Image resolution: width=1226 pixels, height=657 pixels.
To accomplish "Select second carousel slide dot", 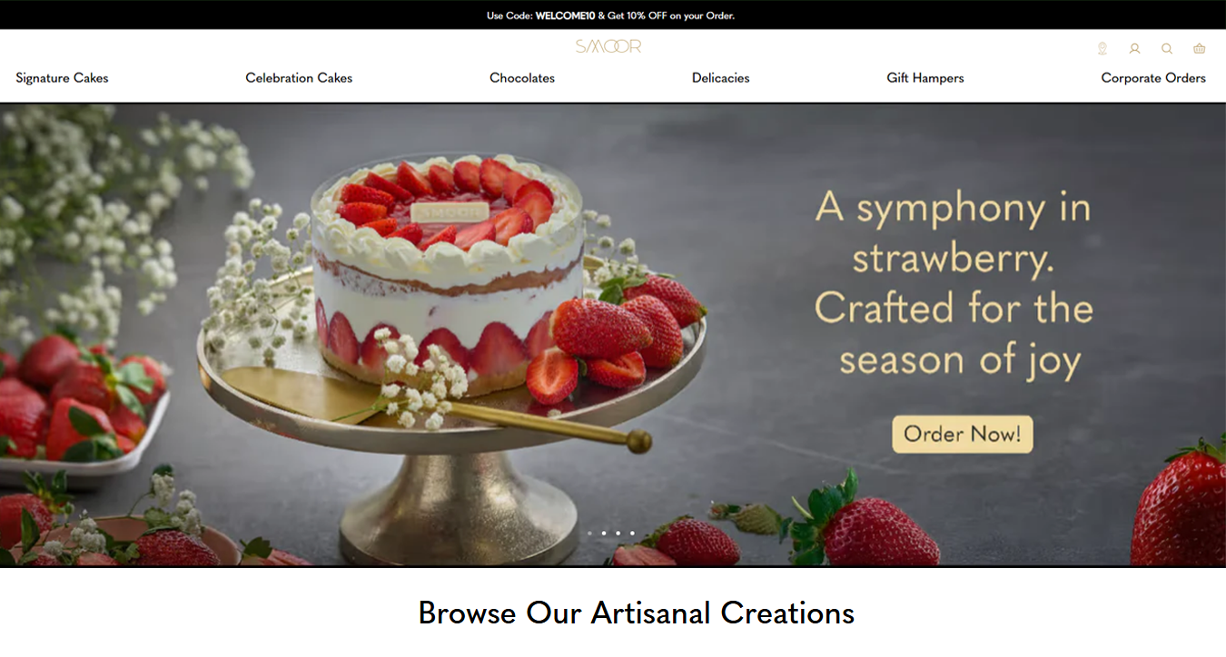I will point(604,534).
